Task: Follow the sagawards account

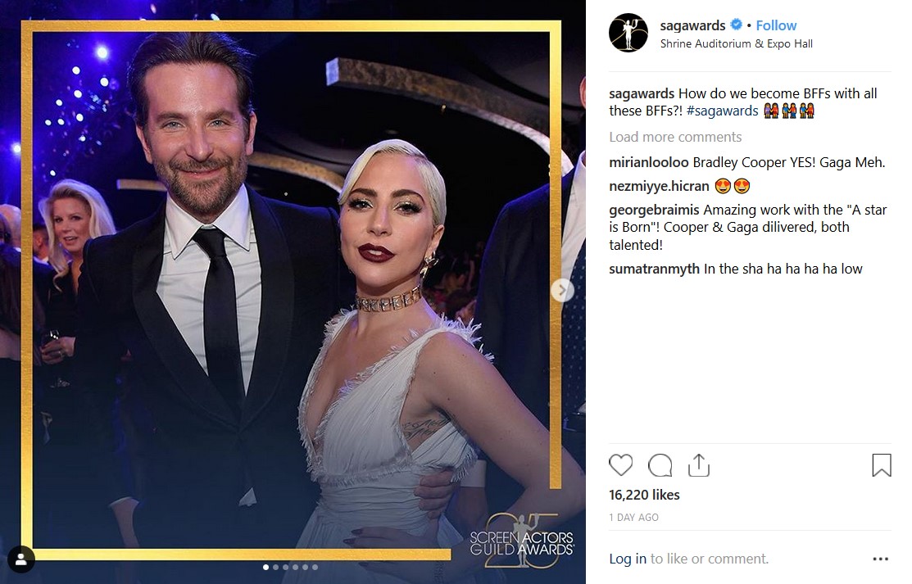Action: [776, 25]
